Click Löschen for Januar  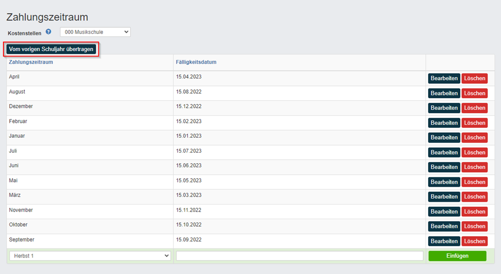pos(475,137)
